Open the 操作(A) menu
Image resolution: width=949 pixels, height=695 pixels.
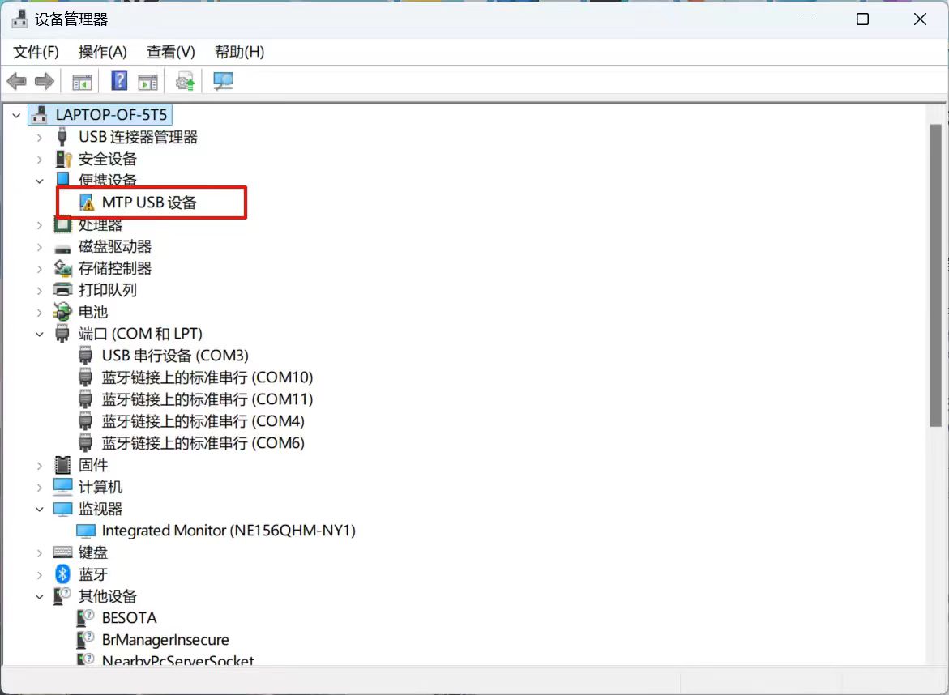tap(102, 52)
